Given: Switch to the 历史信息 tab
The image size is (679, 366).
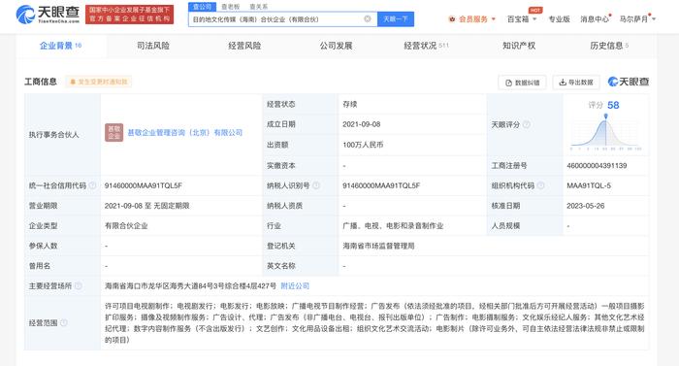Looking at the screenshot, I should tap(609, 46).
